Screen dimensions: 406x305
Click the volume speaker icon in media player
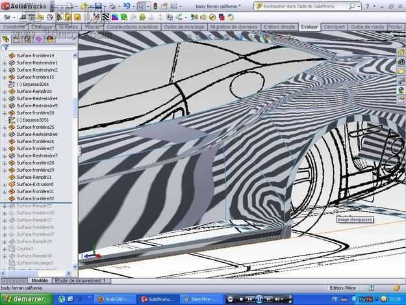pyautogui.click(x=278, y=300)
